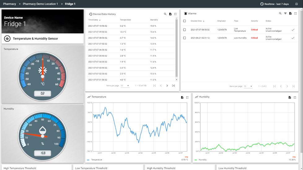Toggle dashboard fullscreen icon in header
Viewport: 303px width, 170px height.
click(x=296, y=4)
